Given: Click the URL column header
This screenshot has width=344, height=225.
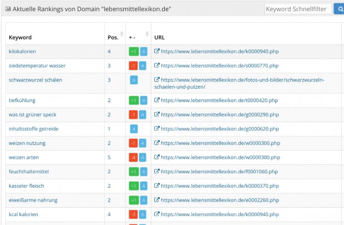Looking at the screenshot, I should 159,37.
